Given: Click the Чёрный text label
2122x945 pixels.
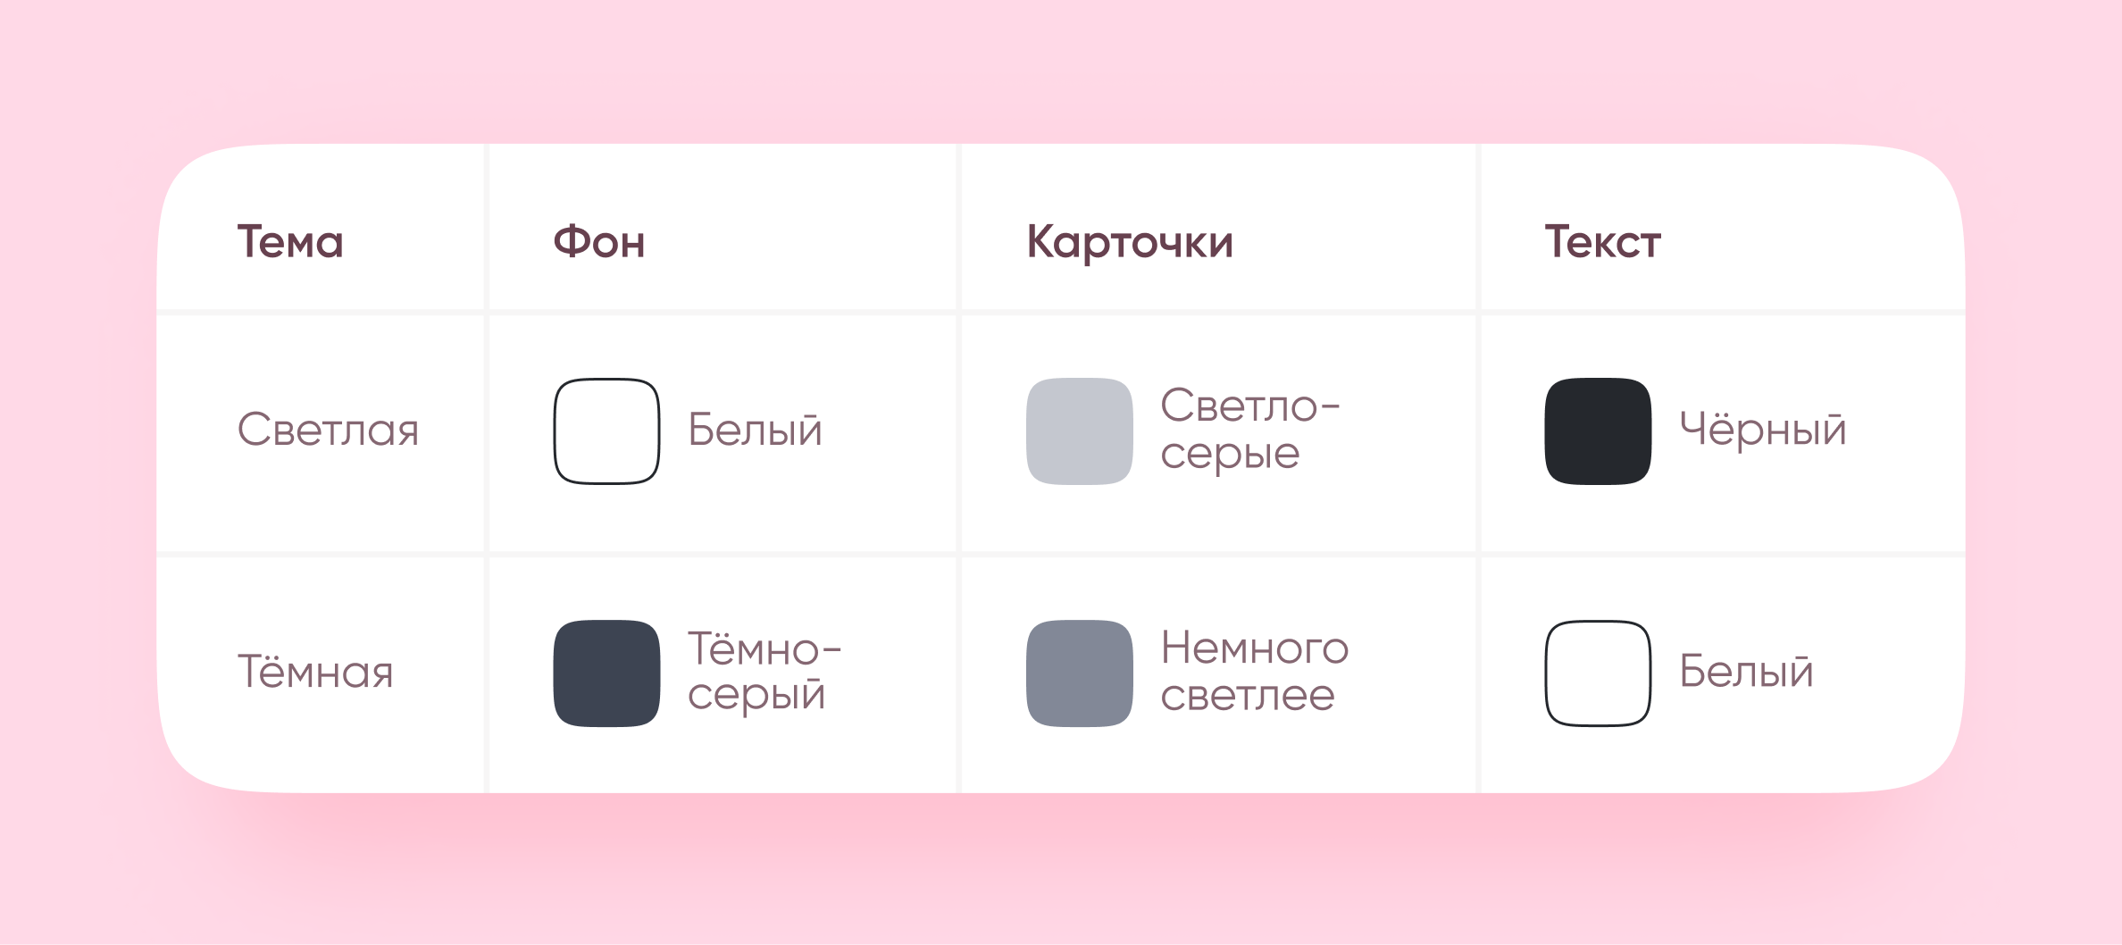Looking at the screenshot, I should 1762,430.
